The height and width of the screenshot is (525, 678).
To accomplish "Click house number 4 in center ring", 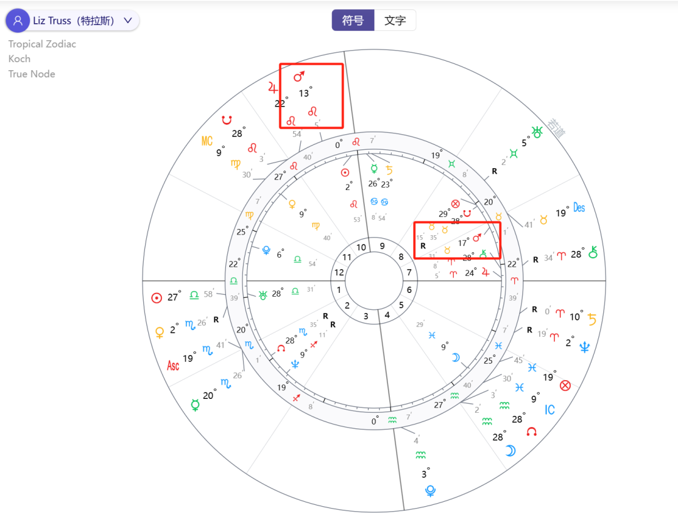I will (387, 315).
